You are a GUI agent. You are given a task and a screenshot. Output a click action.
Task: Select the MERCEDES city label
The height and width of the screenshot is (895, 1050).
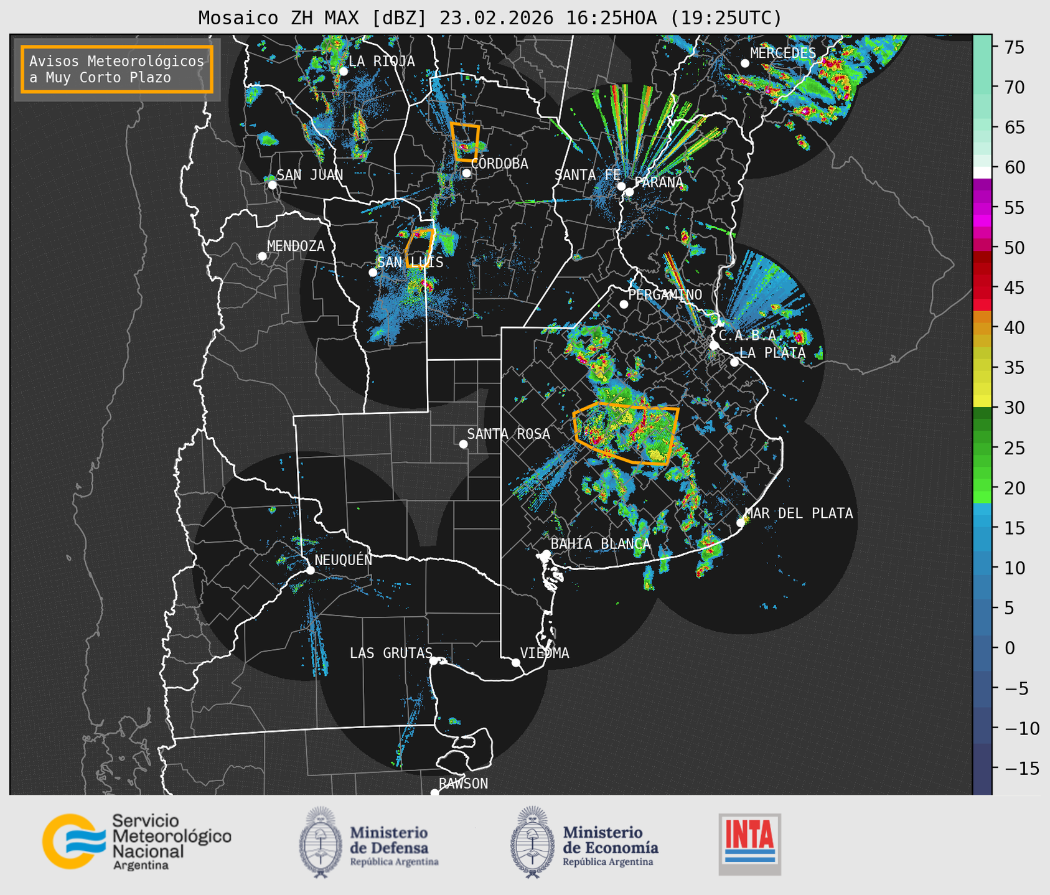[783, 54]
